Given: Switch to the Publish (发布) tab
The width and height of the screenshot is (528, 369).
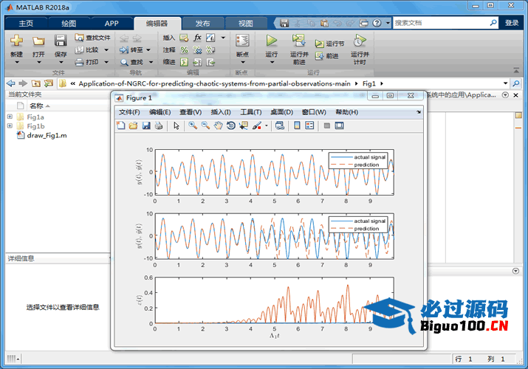Looking at the screenshot, I should tap(203, 23).
